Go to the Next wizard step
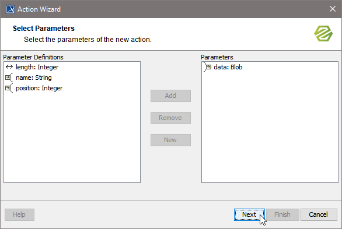The height and width of the screenshot is (229, 342). [249, 214]
